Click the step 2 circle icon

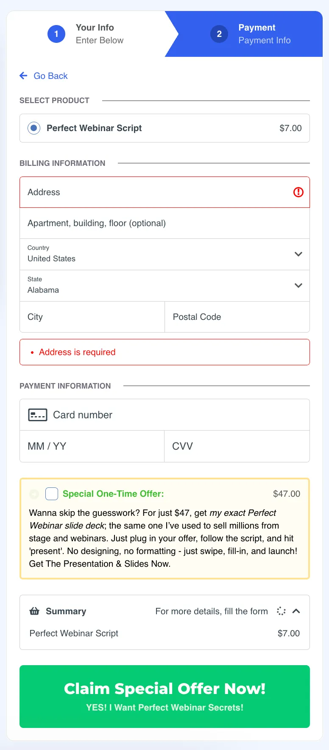[219, 34]
